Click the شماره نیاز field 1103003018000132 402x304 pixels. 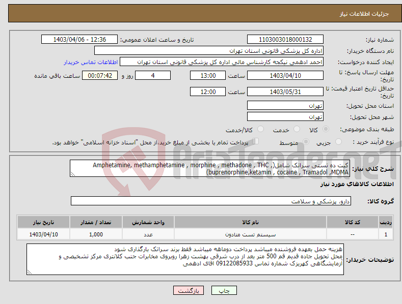pyautogui.click(x=285, y=40)
